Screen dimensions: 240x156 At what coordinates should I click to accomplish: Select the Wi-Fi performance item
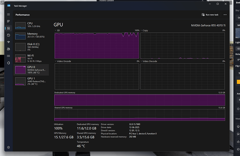point(31,58)
